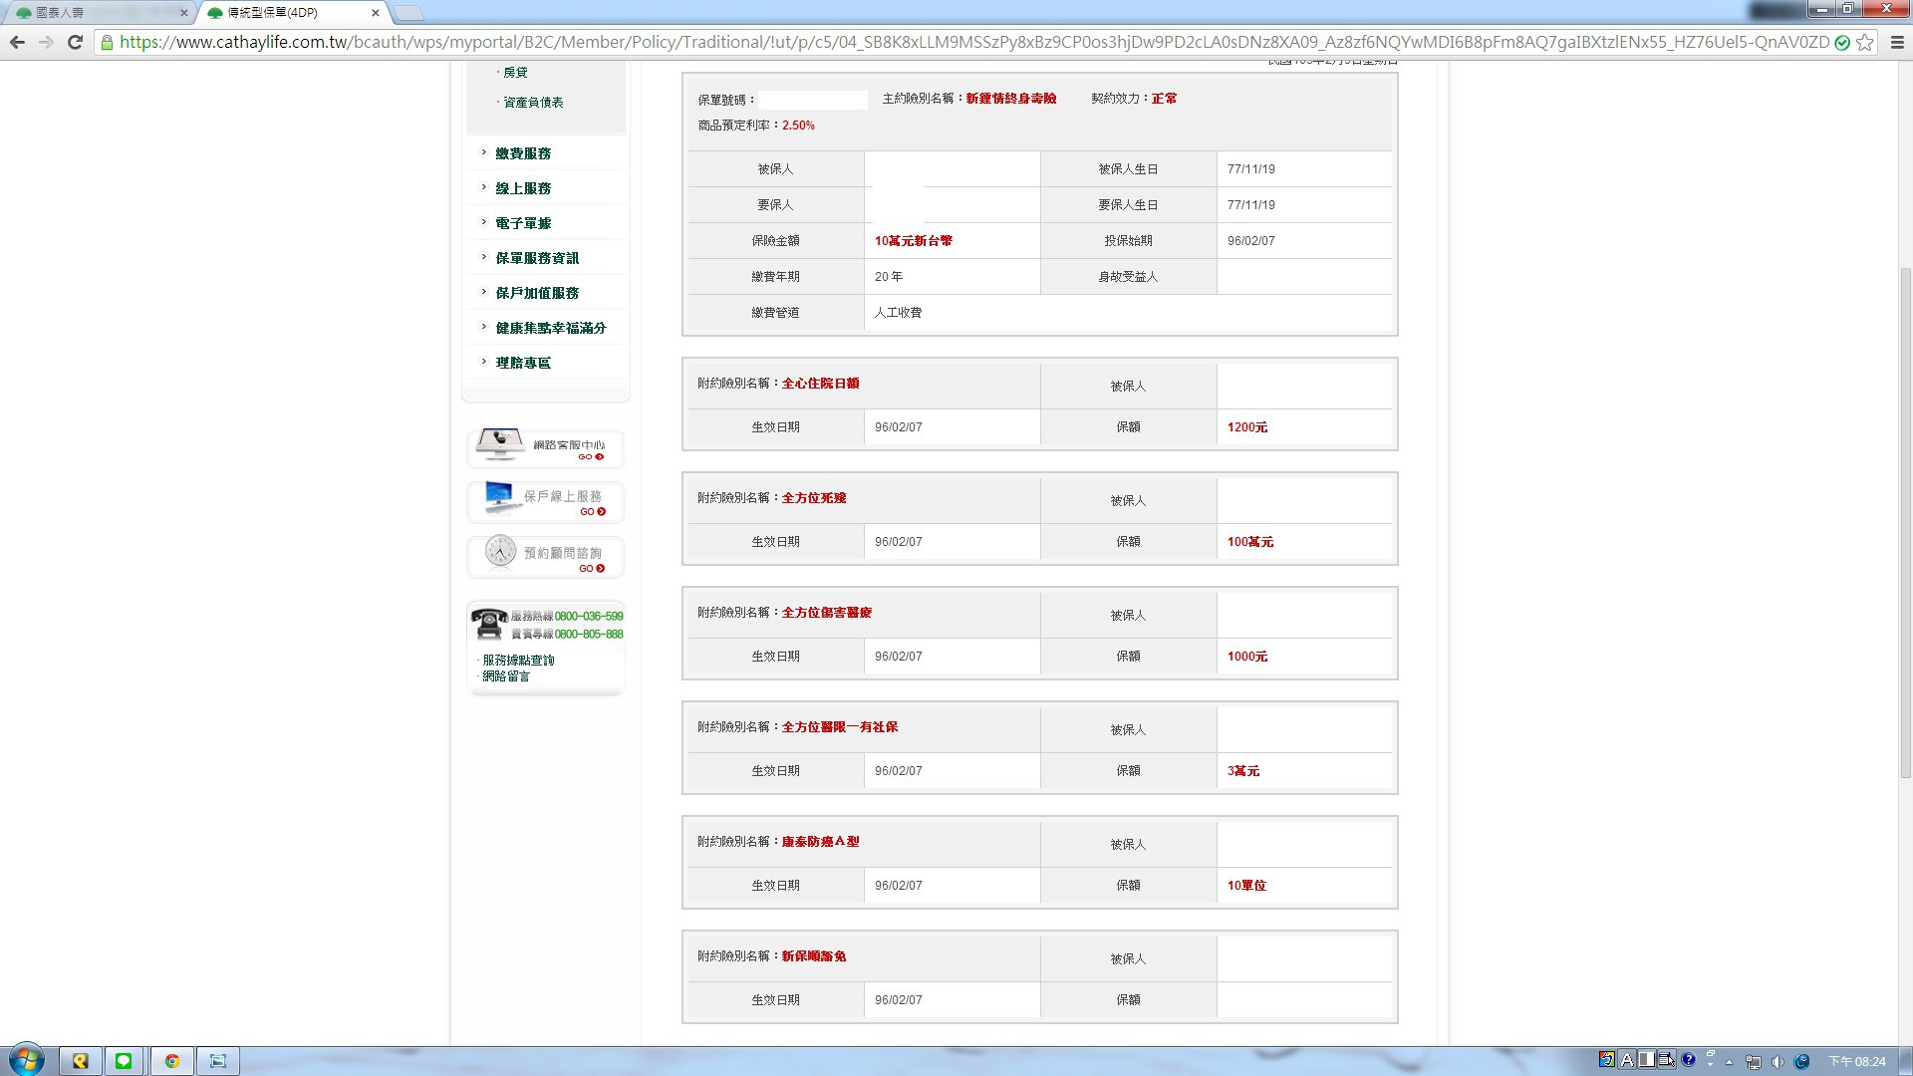1913x1076 pixels.
Task: Expand the 理賠專區 menu
Action: (x=523, y=363)
